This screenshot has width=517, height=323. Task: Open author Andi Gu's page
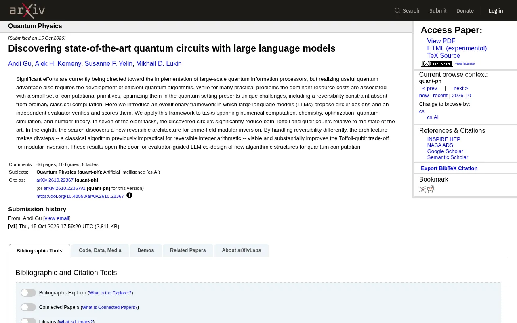click(20, 64)
